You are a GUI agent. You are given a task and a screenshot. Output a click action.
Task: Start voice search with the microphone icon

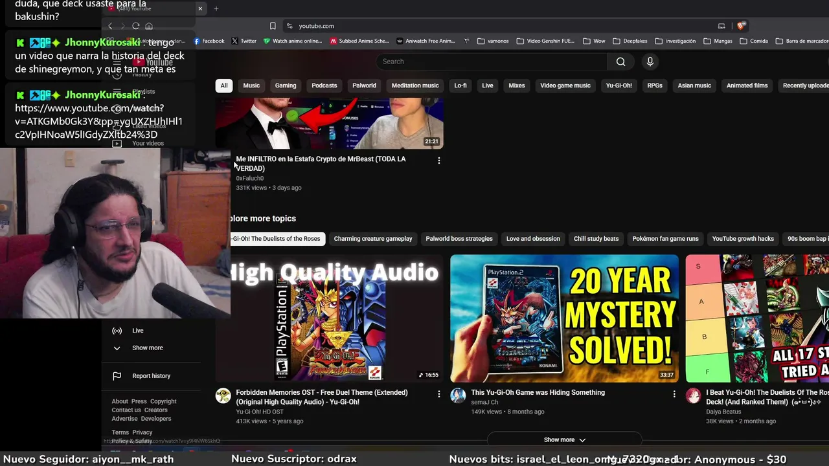click(650, 61)
